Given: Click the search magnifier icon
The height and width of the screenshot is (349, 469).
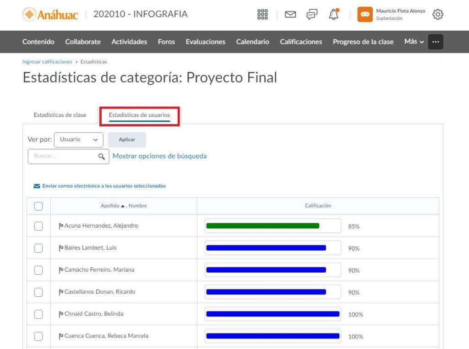Looking at the screenshot, I should point(102,157).
